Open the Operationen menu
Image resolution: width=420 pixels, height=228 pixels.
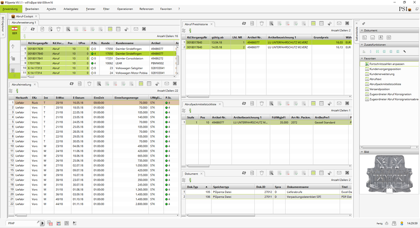pyautogui.click(x=125, y=9)
